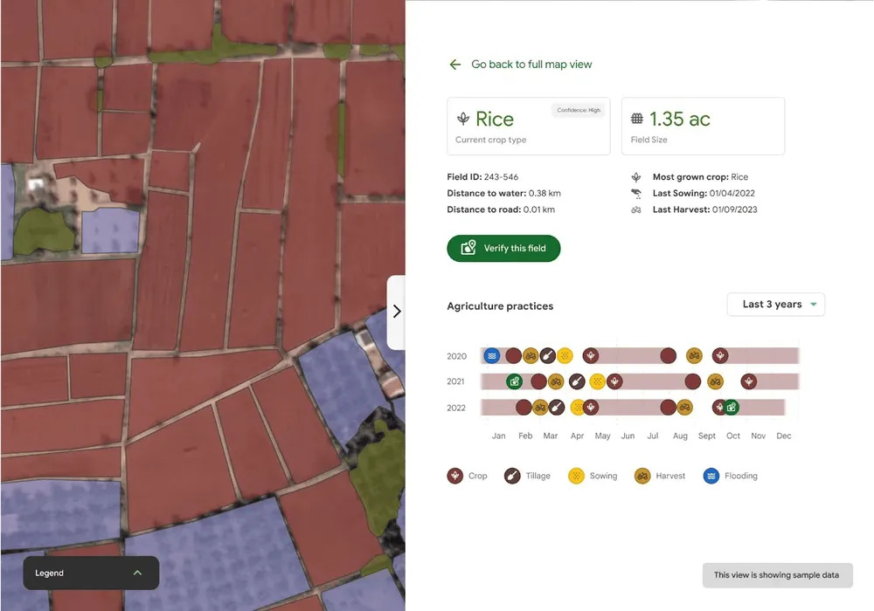This screenshot has width=874, height=611.
Task: Click the 1.35 ac field size card
Action: pyautogui.click(x=703, y=127)
